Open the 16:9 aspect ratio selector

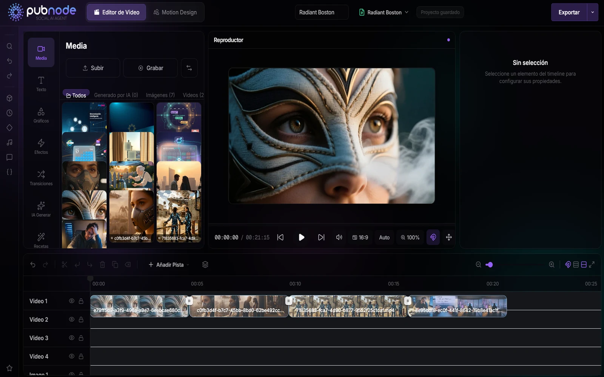(360, 237)
